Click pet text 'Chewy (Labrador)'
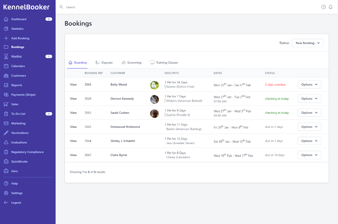The width and height of the screenshot is (338, 224). point(178,157)
